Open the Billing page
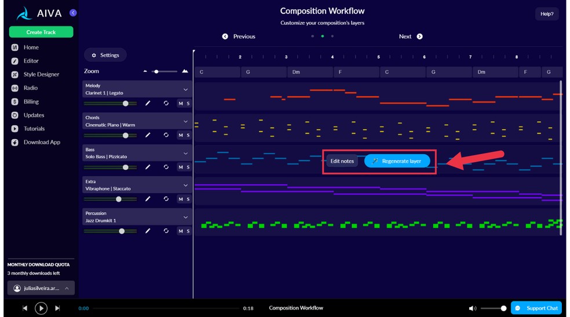The image size is (570, 317). (x=31, y=101)
